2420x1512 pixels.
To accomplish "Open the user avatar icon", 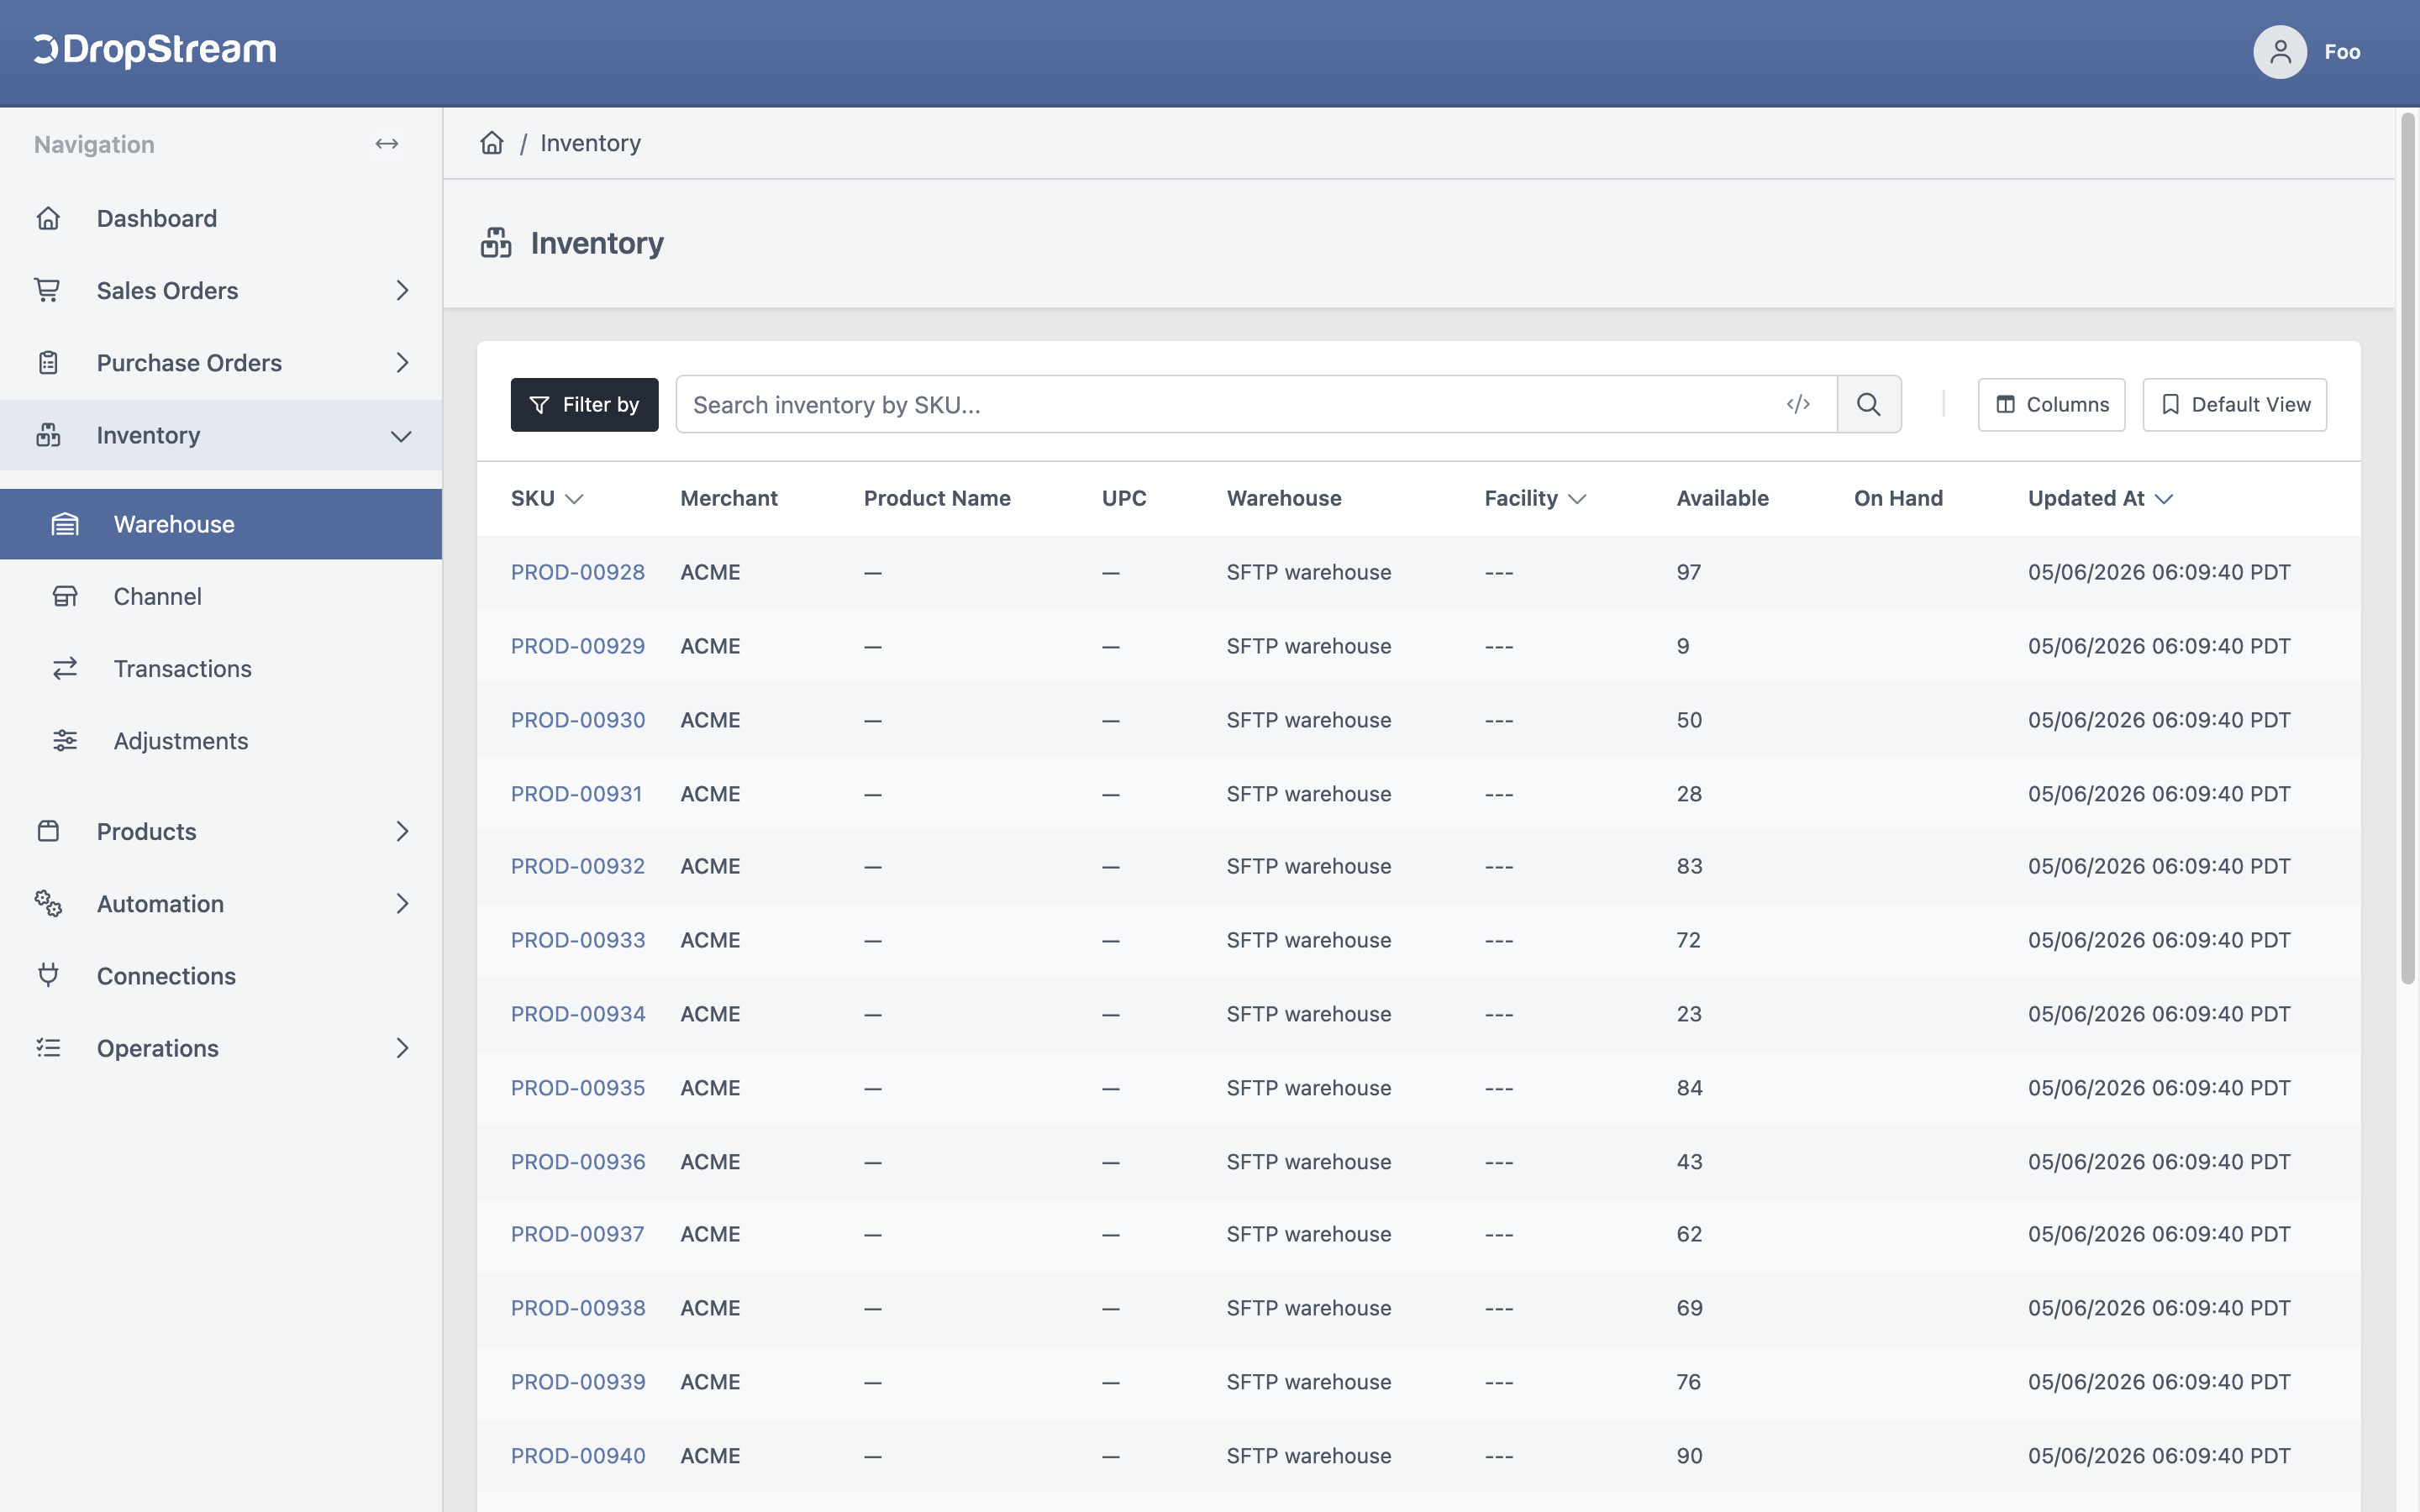I will [2280, 52].
